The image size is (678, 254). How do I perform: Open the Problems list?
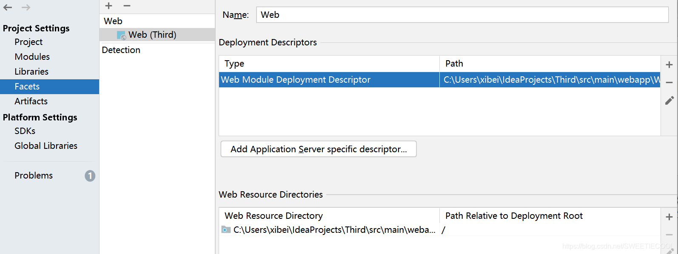pos(34,176)
